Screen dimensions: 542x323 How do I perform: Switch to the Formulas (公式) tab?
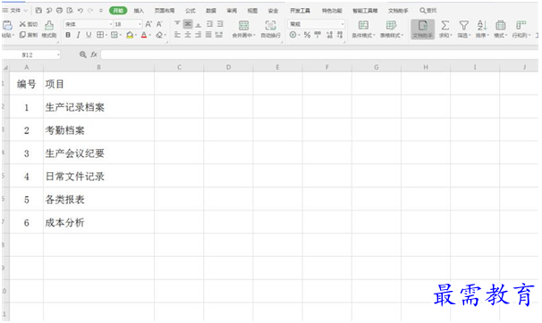(191, 11)
